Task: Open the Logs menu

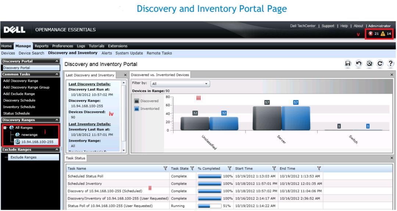Action: (x=81, y=46)
